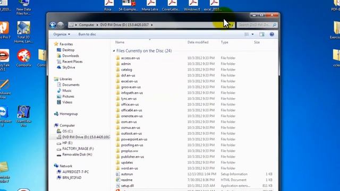The image size is (340, 191).
Task: Sort by the Name column header
Action: (x=120, y=42)
